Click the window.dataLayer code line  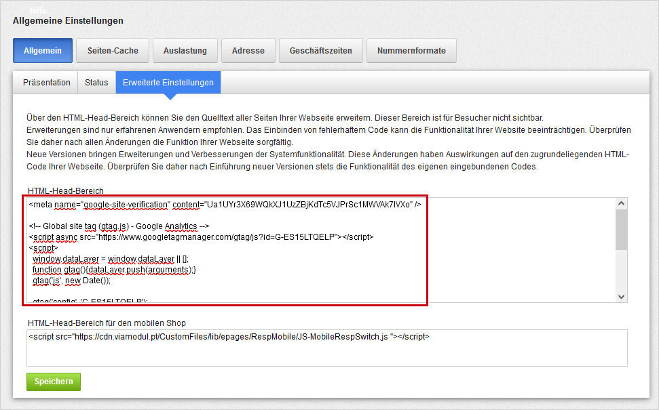111,259
